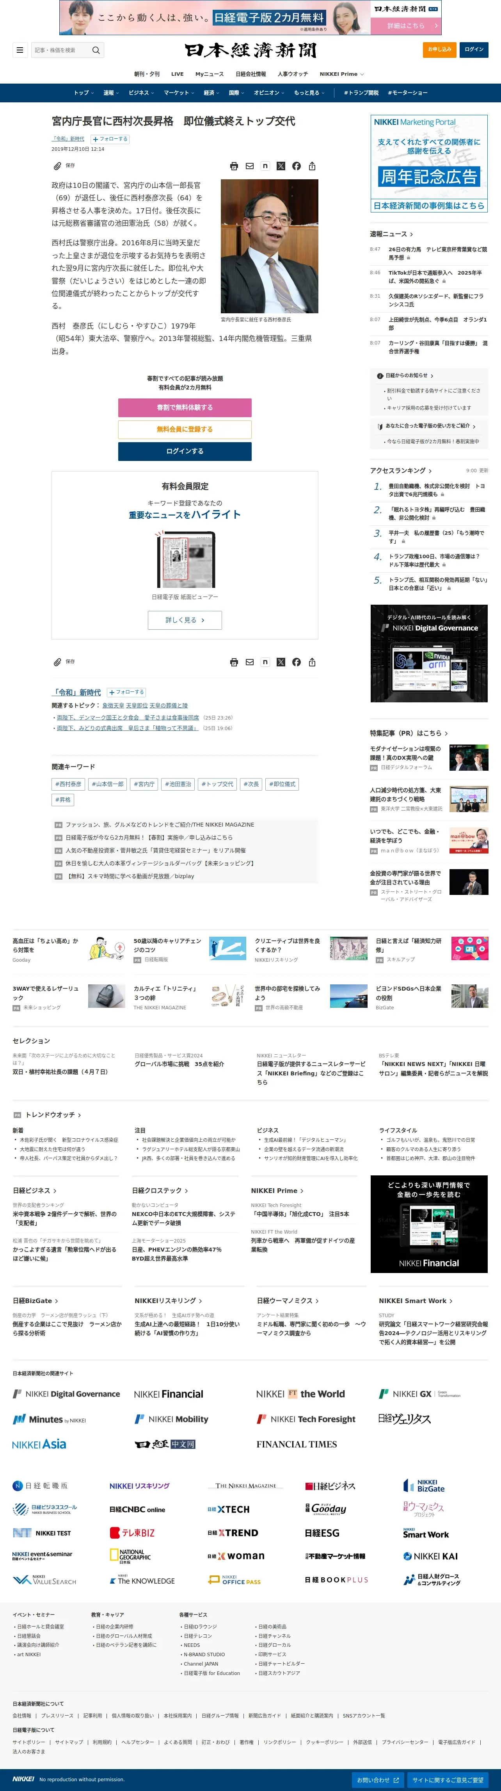Open ranking item 1 豊田自動織機 article

pos(436,490)
